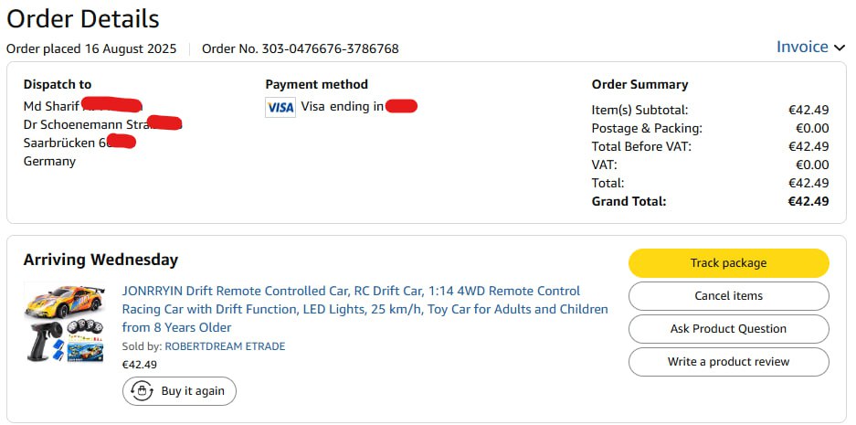The width and height of the screenshot is (856, 425).
Task: Click the Dispatch to section heading
Action: (58, 84)
